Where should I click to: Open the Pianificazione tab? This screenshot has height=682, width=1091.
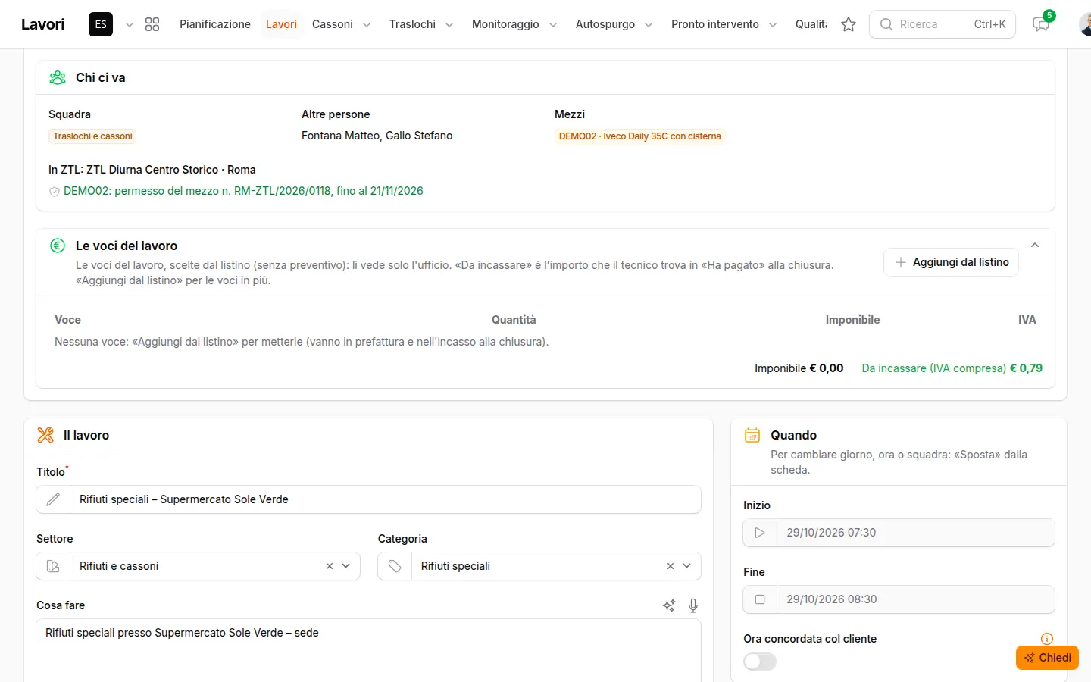click(x=215, y=24)
